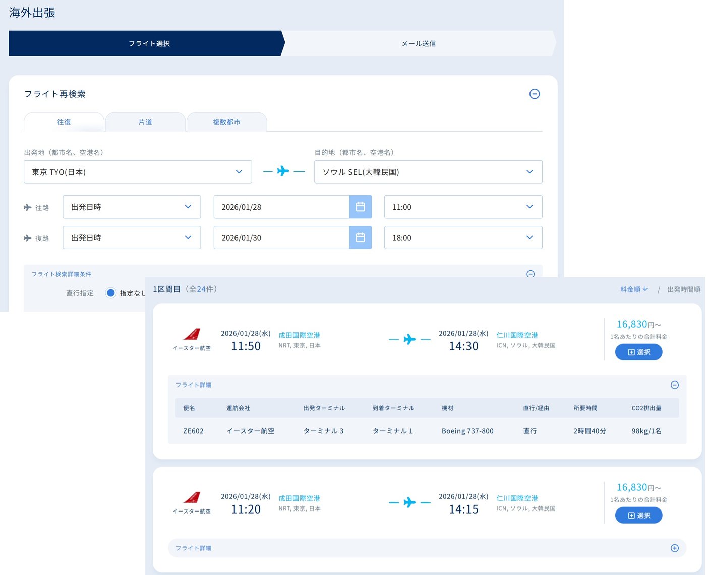Image resolution: width=706 pixels, height=575 pixels.
Task: Open the 往路 出発日時 type dropdown
Action: 132,207
